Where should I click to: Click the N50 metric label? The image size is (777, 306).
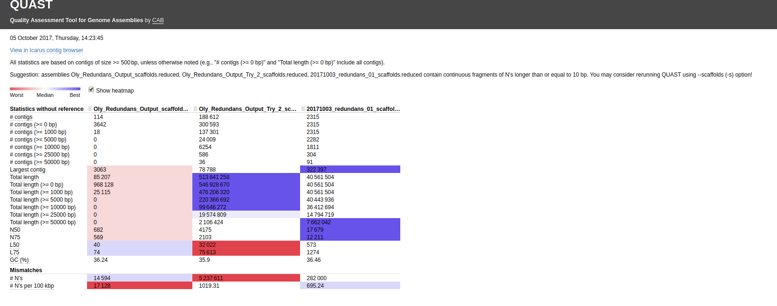15,230
